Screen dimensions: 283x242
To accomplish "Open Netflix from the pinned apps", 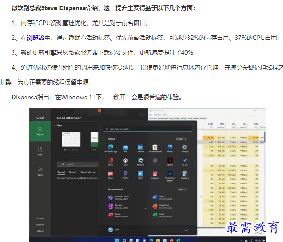I will click(x=170, y=162).
